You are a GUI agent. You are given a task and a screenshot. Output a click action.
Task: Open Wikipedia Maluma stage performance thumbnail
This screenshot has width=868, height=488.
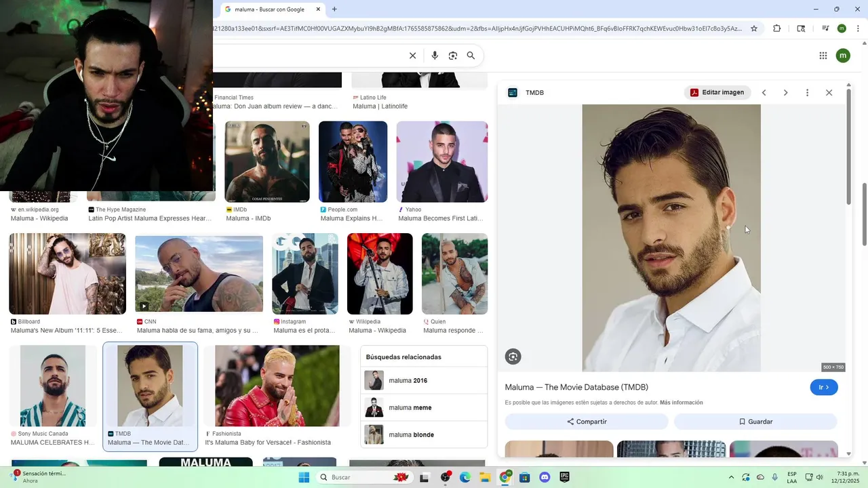[380, 274]
